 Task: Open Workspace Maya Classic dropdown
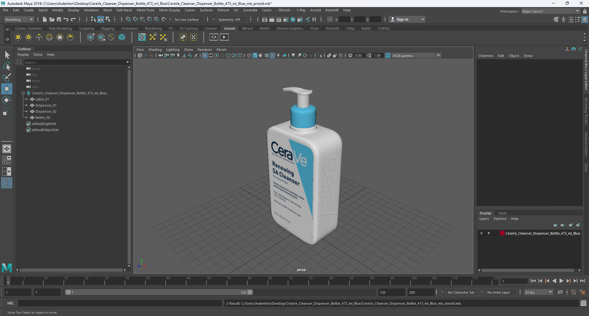tap(550, 11)
